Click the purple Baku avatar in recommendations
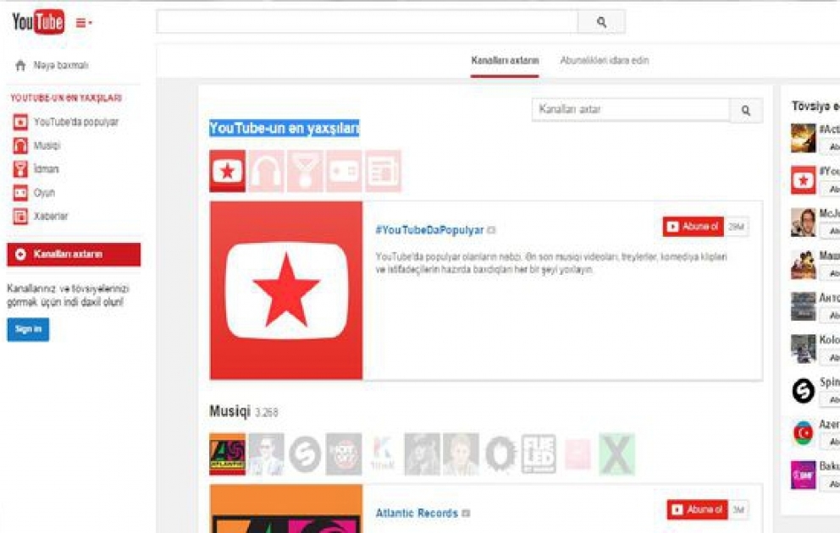This screenshot has width=840, height=533. click(x=803, y=475)
